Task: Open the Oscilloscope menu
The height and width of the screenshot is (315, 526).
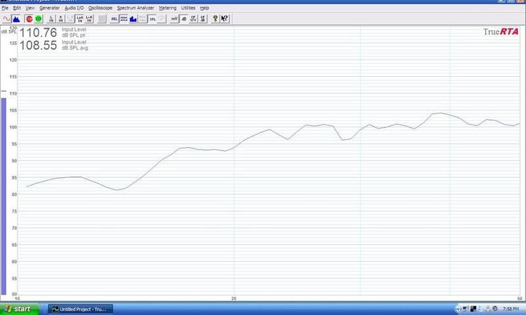Action: point(101,8)
